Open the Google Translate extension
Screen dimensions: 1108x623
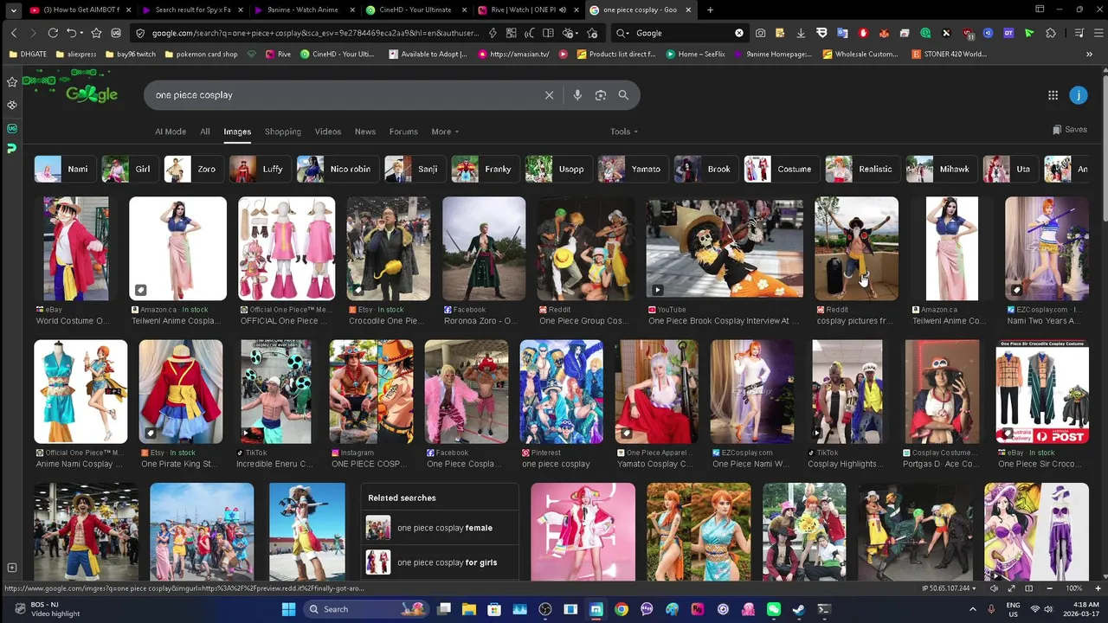pos(842,33)
